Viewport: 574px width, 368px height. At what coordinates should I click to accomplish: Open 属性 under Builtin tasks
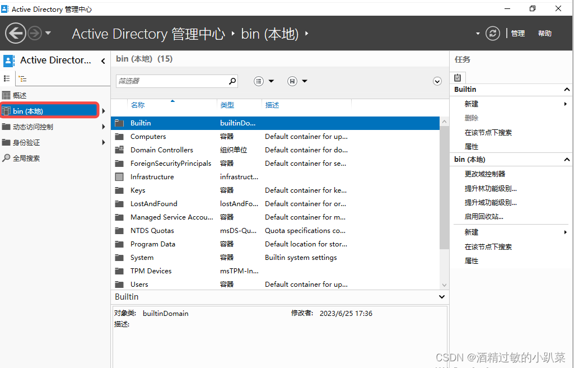click(471, 146)
